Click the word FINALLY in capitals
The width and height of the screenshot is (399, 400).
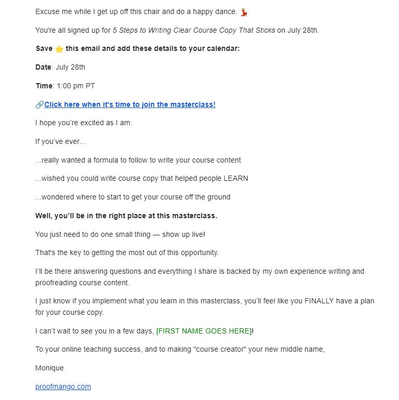(319, 301)
